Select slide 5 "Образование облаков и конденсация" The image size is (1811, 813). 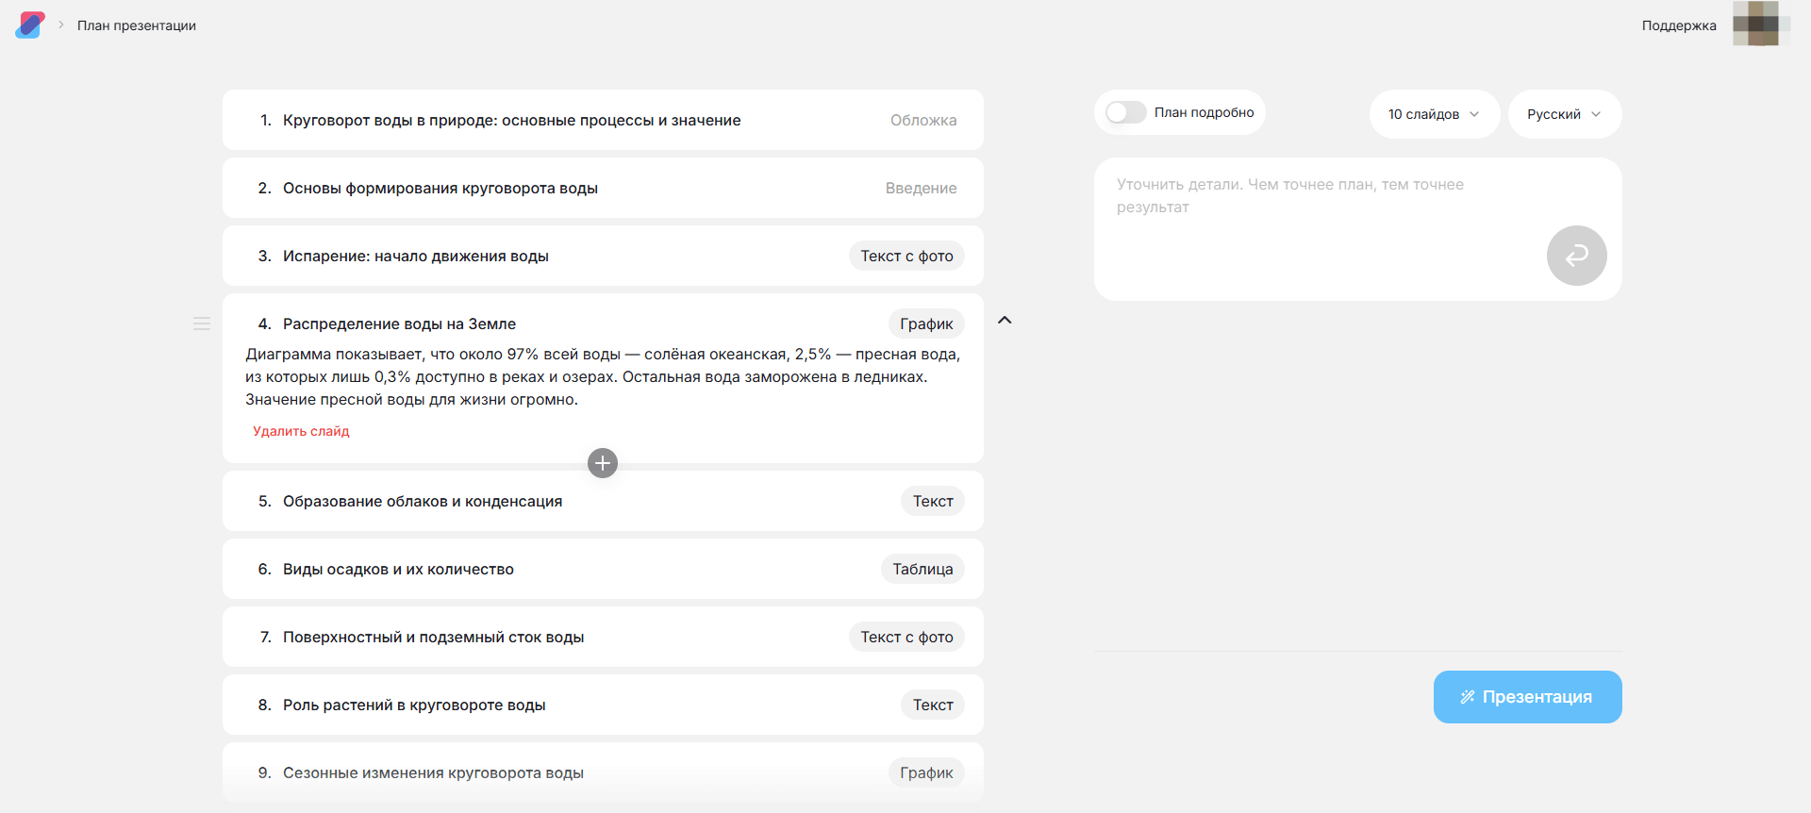tap(423, 501)
